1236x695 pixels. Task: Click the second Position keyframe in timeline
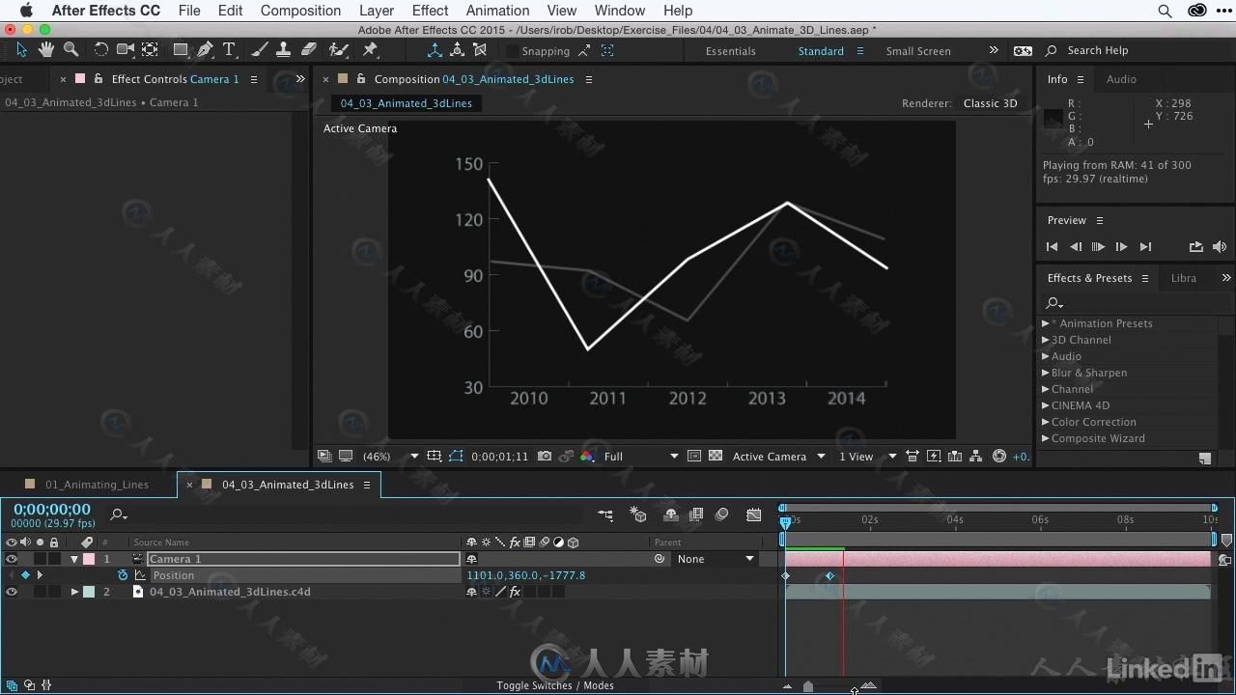829,575
